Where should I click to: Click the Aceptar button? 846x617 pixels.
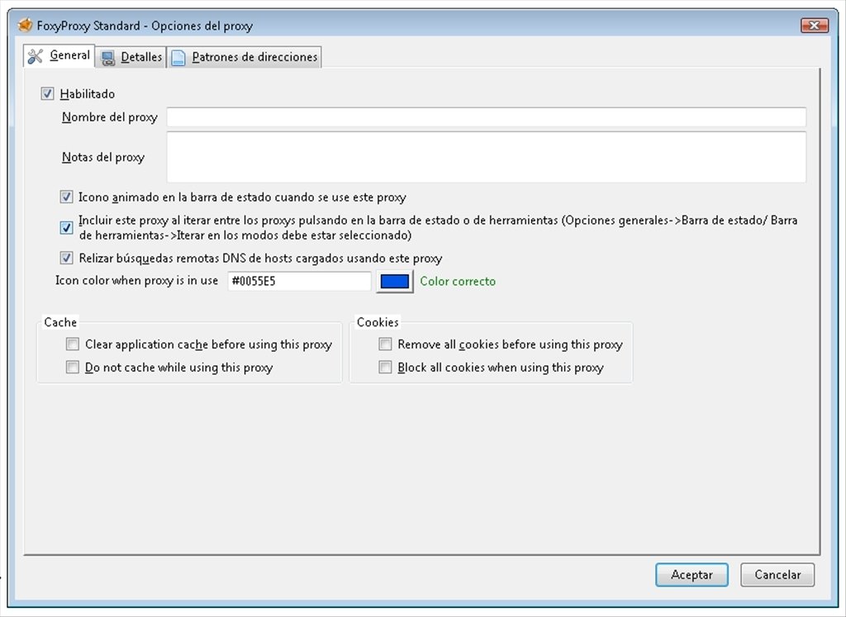coord(692,575)
